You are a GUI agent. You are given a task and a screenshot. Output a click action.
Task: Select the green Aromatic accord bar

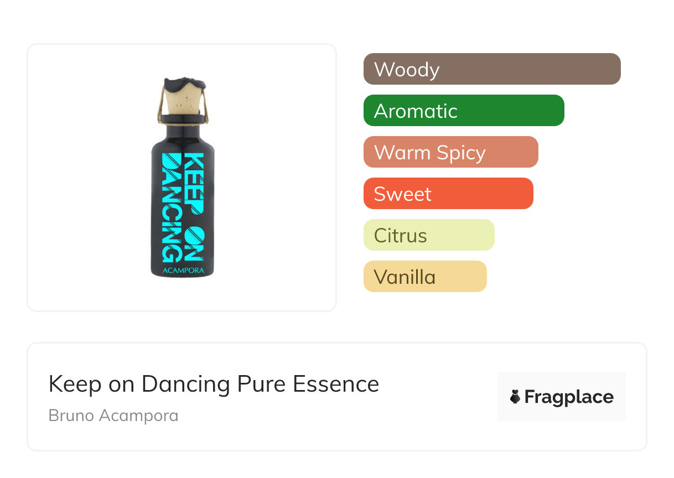pyautogui.click(x=463, y=111)
